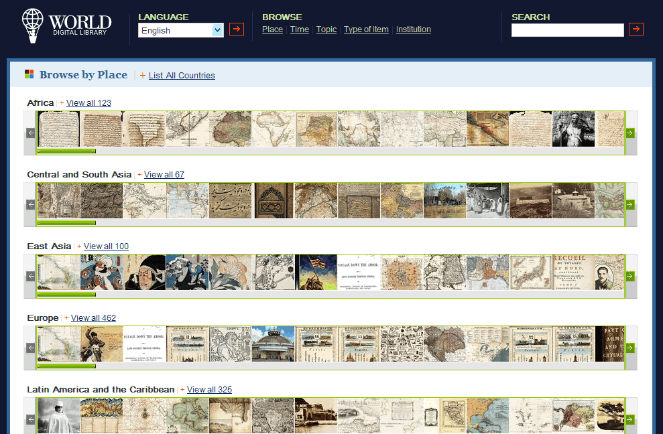Viewport: 663px width, 434px height.
Task: Select Topic in the Browse menu
Action: point(326,29)
